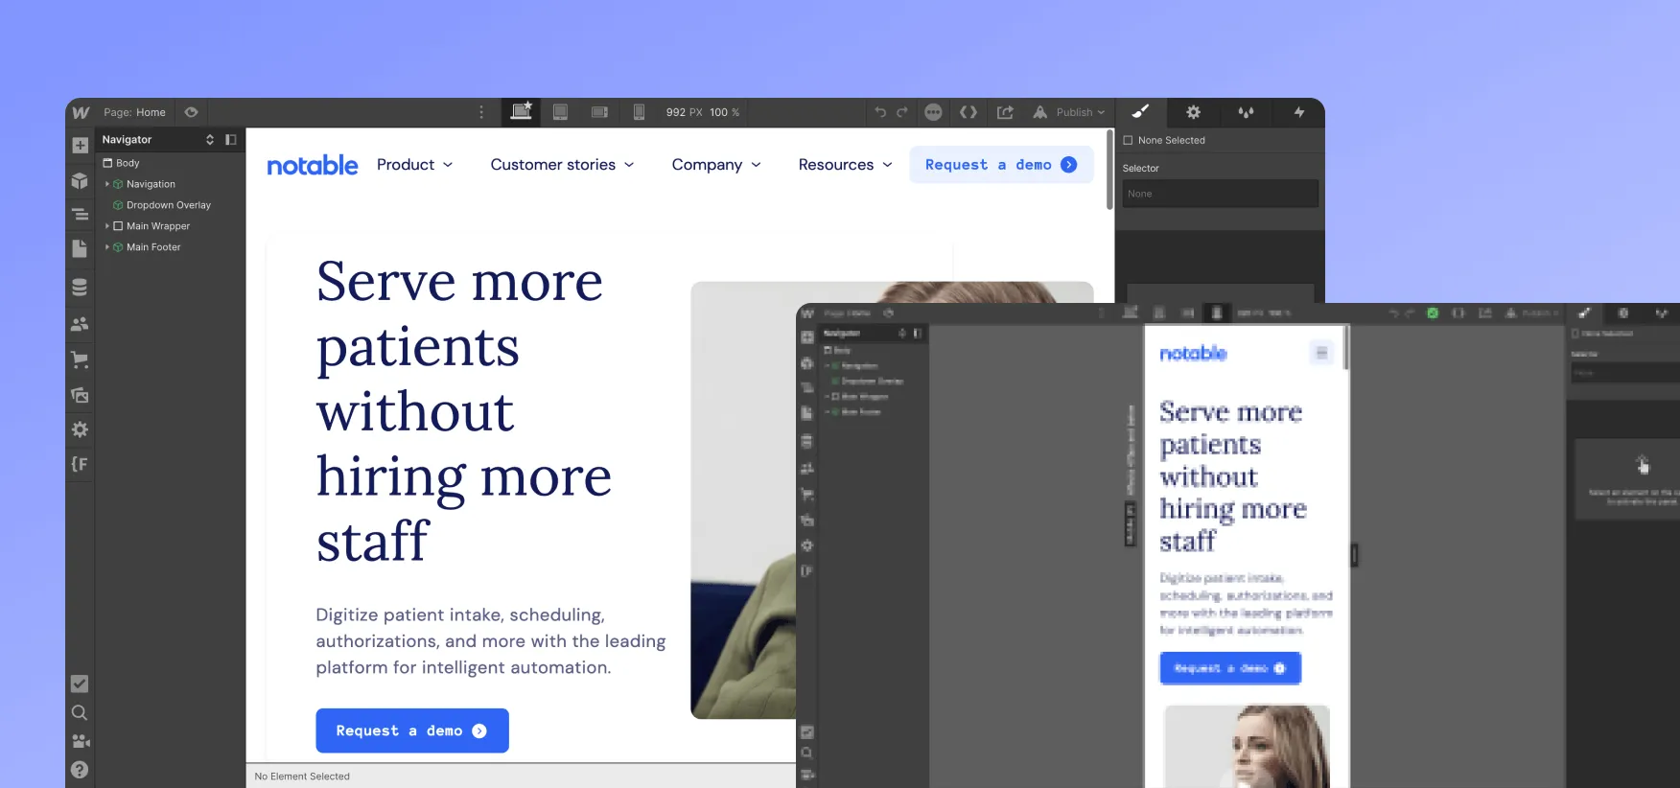The image size is (1680, 788).
Task: Open the Pages panel in the larger window
Action: (x=80, y=249)
